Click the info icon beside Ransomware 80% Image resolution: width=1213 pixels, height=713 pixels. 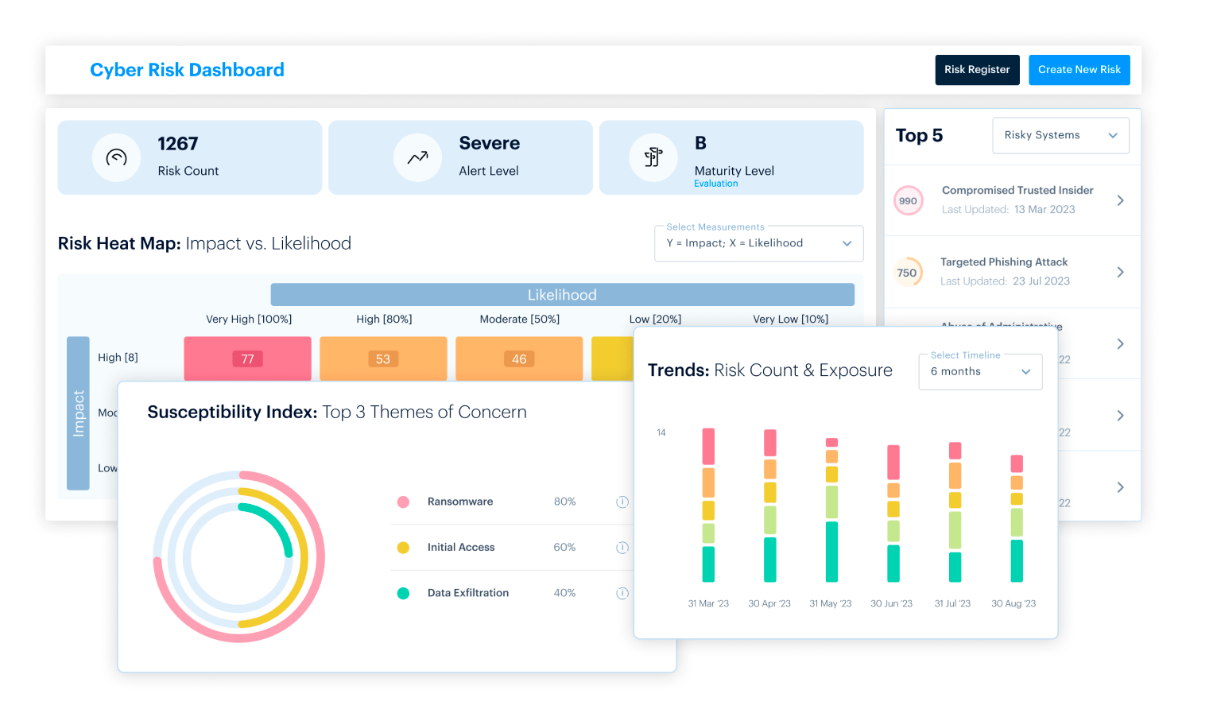pos(622,502)
